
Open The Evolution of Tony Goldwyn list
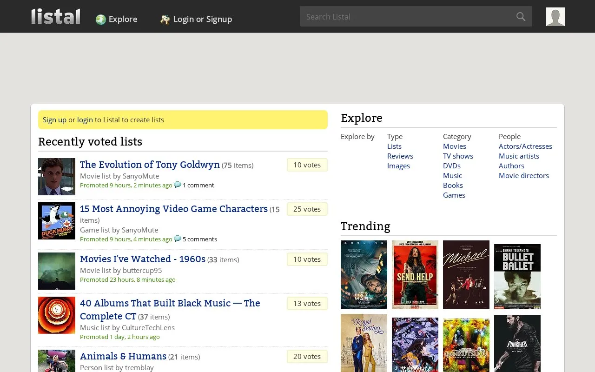pyautogui.click(x=150, y=165)
